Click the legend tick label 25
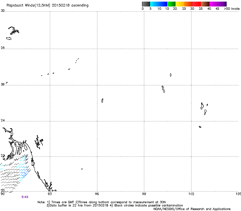The height and width of the screenshot is (211, 241). pos(184,9)
